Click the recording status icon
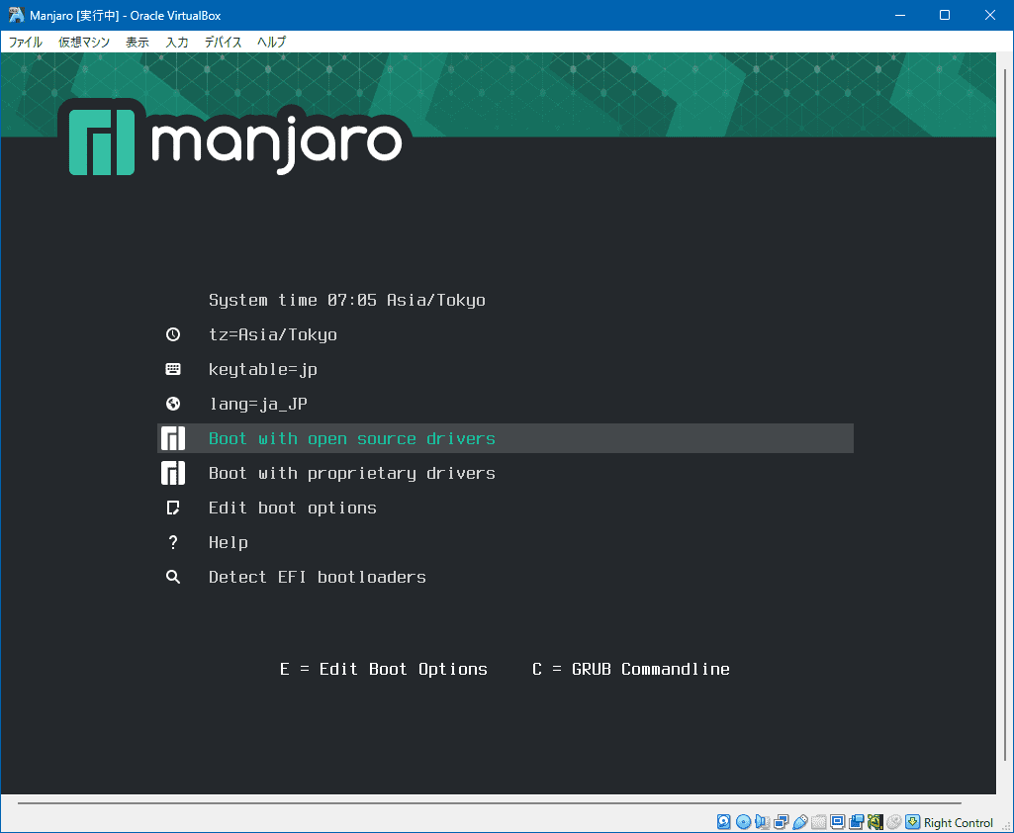1014x833 pixels. [x=856, y=822]
